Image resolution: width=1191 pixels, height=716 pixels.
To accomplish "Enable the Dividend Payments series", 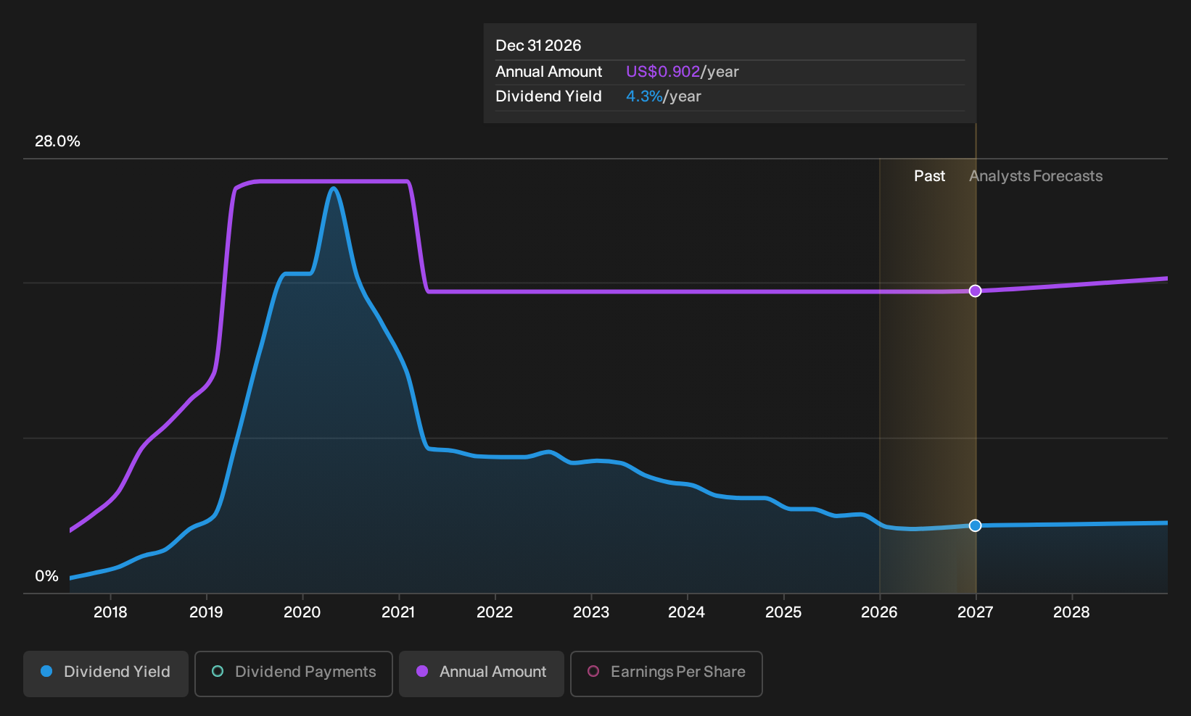I will [x=294, y=673].
